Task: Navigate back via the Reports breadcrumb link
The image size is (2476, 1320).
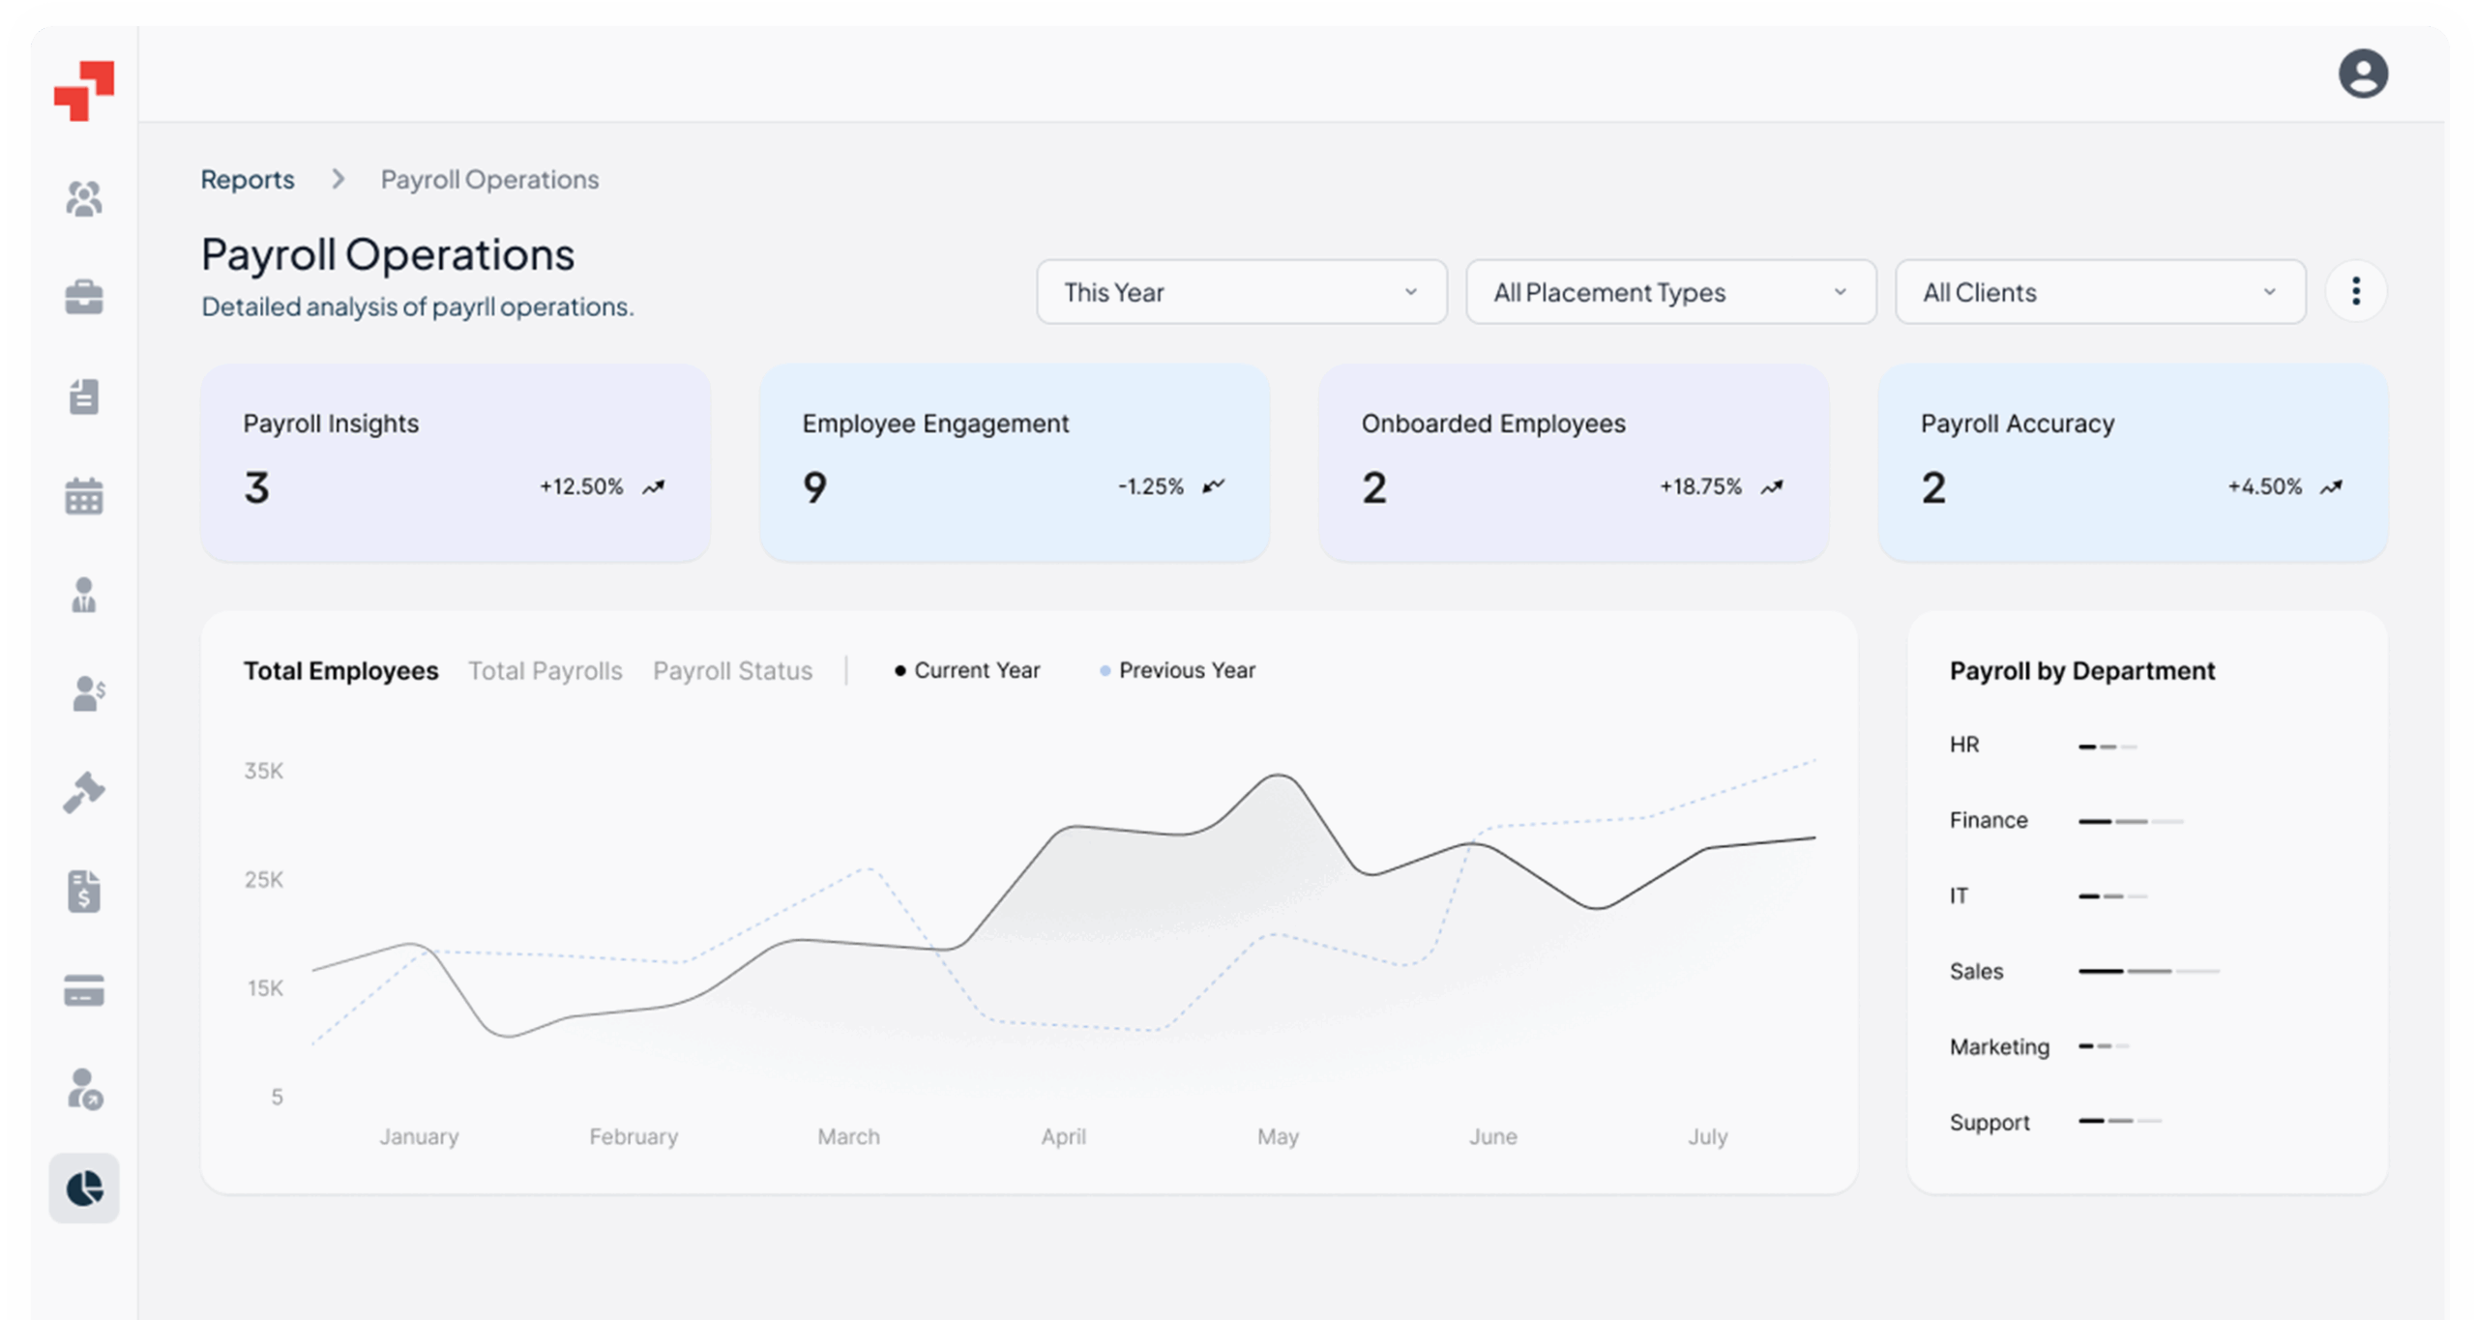Action: [248, 179]
